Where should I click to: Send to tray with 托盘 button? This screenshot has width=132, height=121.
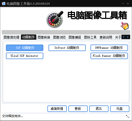tap(120, 109)
